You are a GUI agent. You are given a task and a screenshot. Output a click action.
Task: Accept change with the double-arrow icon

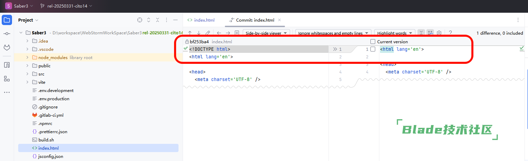(335, 49)
